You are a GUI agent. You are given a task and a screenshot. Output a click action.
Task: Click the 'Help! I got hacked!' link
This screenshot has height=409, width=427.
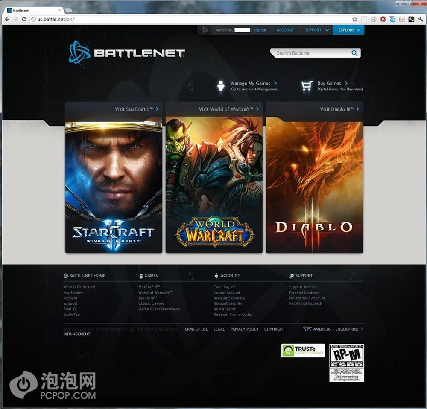[305, 303]
